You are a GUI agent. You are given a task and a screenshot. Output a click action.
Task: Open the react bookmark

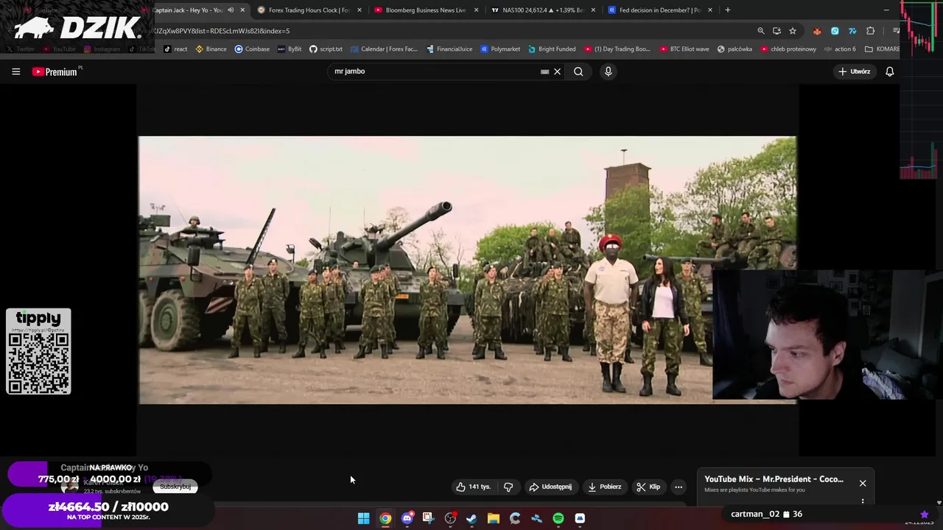point(175,49)
